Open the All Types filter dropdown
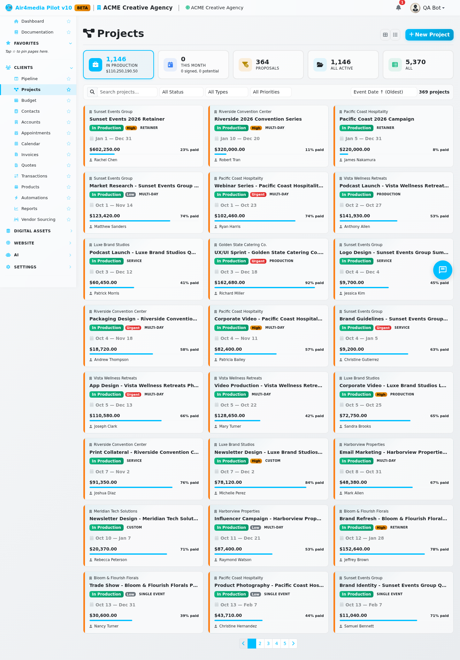This screenshot has width=460, height=660. (x=227, y=92)
